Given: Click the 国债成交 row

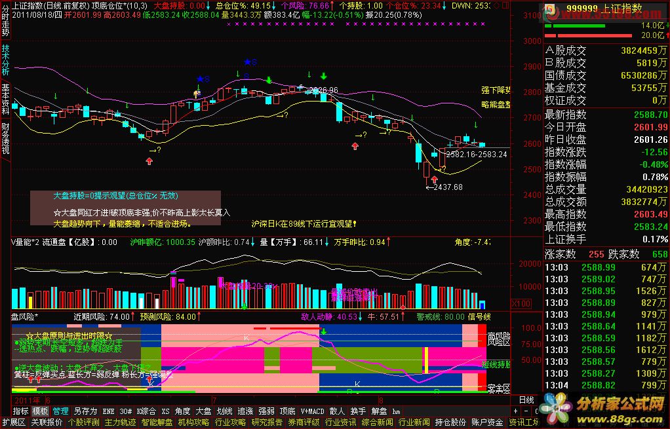Looking at the screenshot, I should pos(606,75).
